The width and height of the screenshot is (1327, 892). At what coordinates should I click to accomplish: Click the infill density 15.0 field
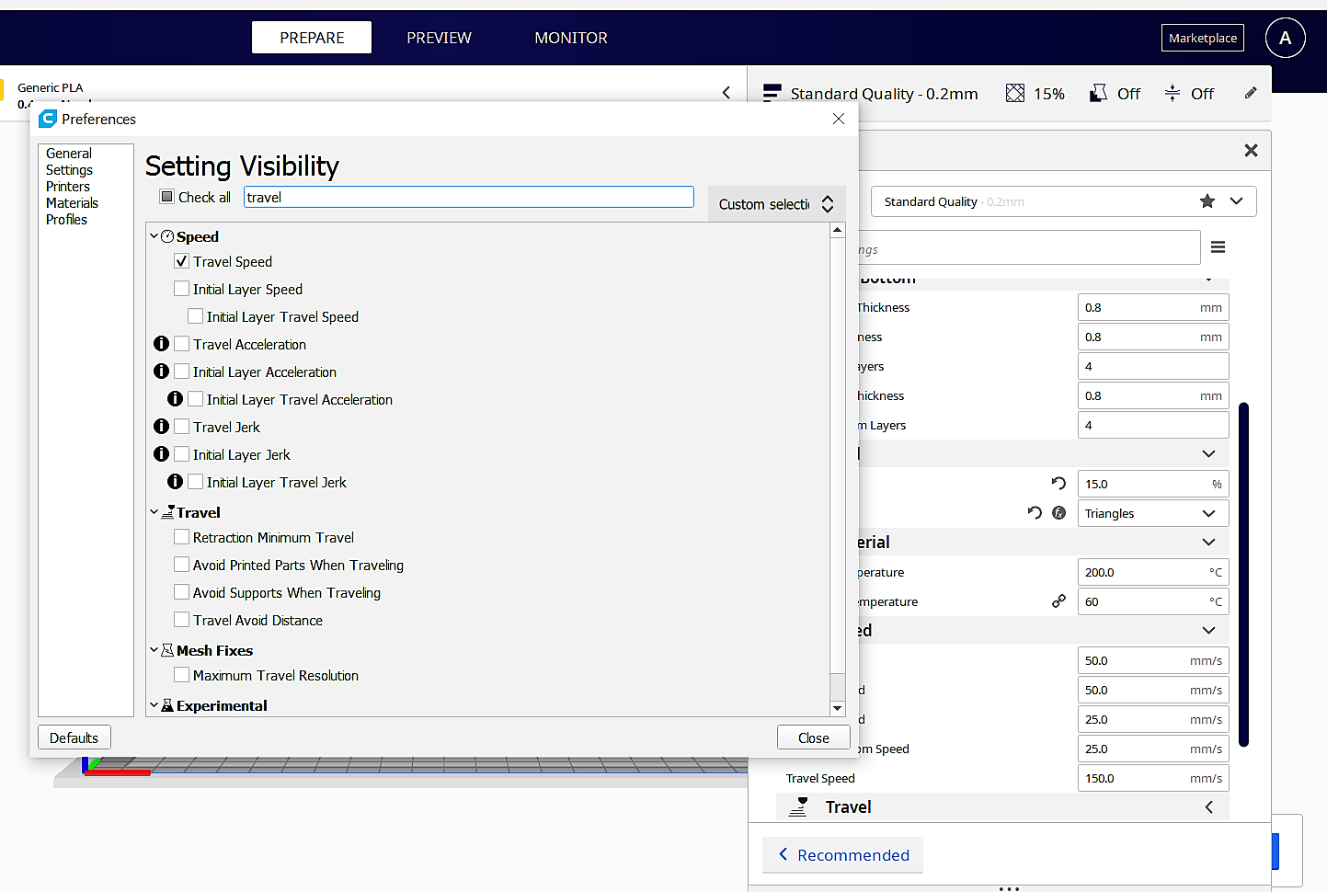click(1153, 484)
